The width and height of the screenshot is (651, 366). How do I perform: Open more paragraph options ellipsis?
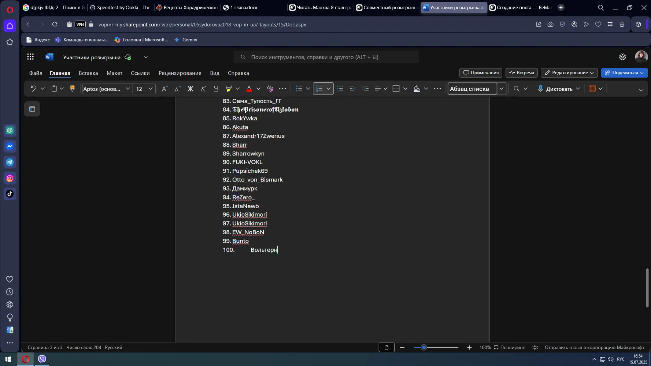[x=437, y=89]
